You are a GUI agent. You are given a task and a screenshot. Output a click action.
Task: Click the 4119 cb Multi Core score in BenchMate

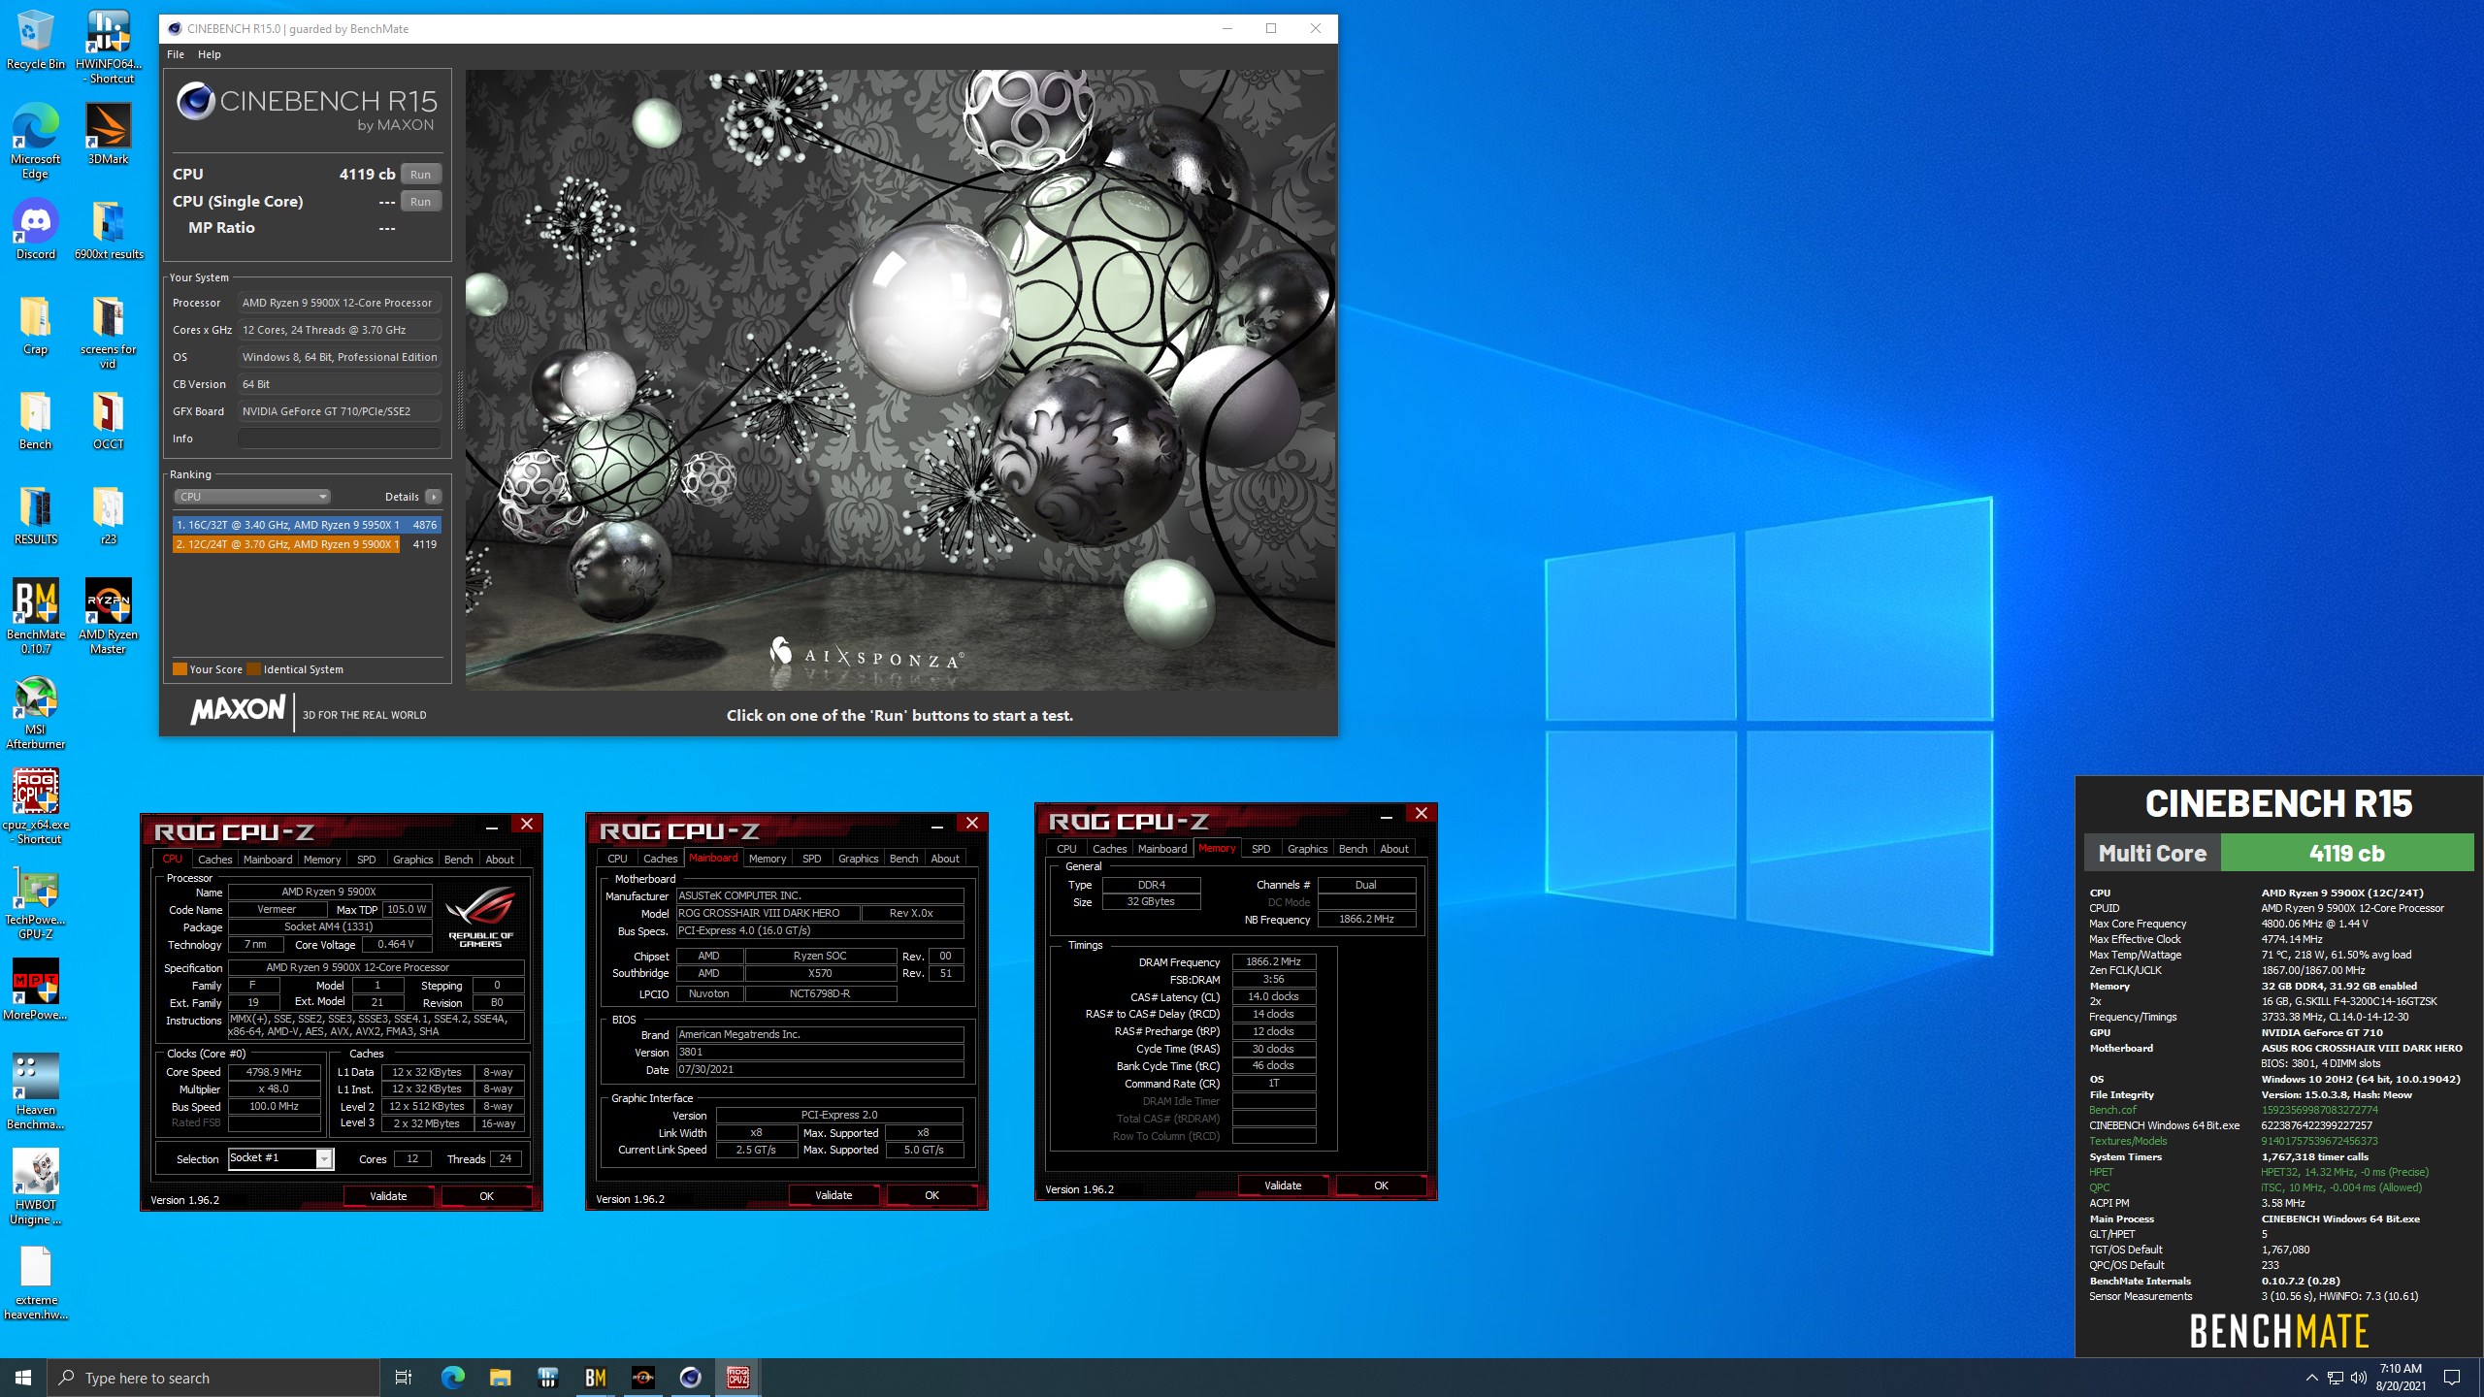(x=2346, y=854)
